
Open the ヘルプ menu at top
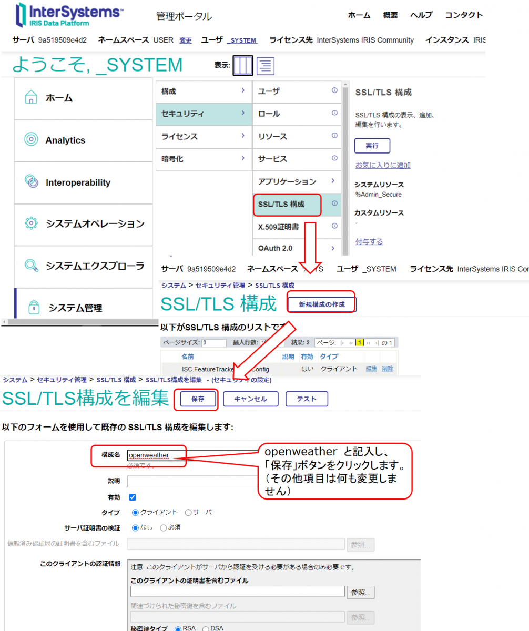[x=421, y=15]
